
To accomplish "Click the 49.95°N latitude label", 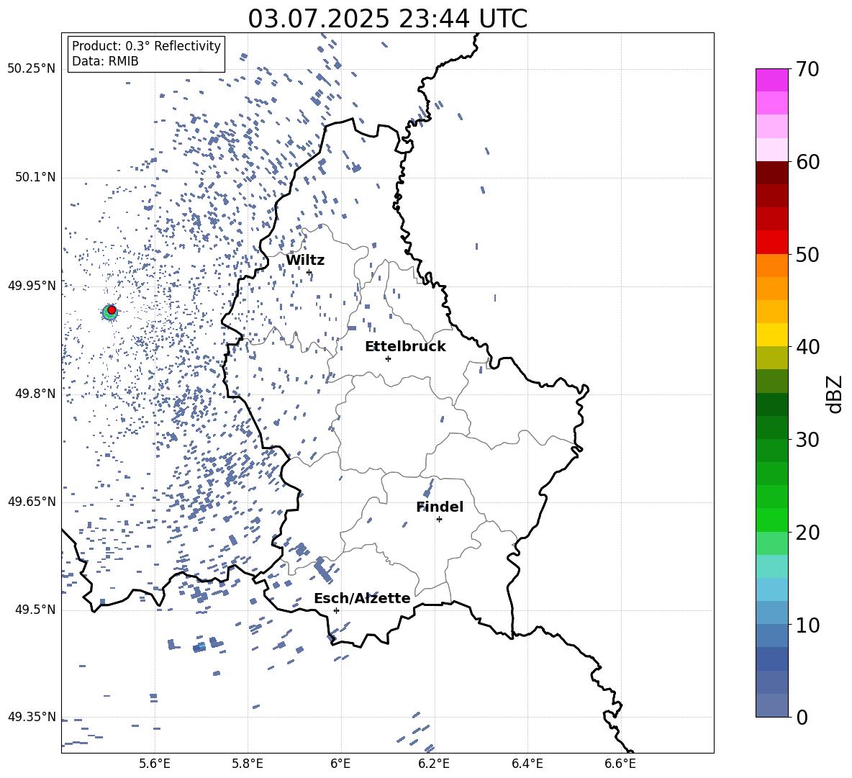I will [x=32, y=286].
